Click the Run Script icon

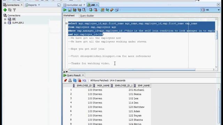[x=70, y=10]
